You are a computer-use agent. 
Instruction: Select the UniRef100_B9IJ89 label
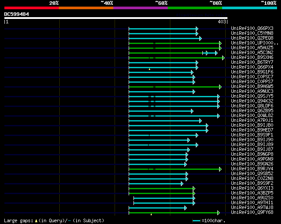point(252,145)
